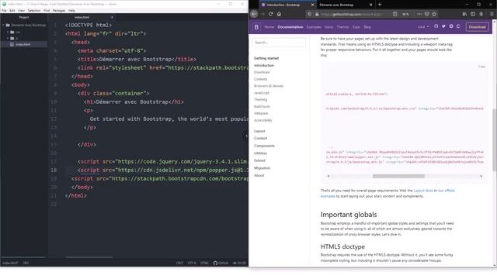Image resolution: width=497 pixels, height=279 pixels.
Task: Open Themes in Bootstrap navbar
Action: tap(342, 27)
